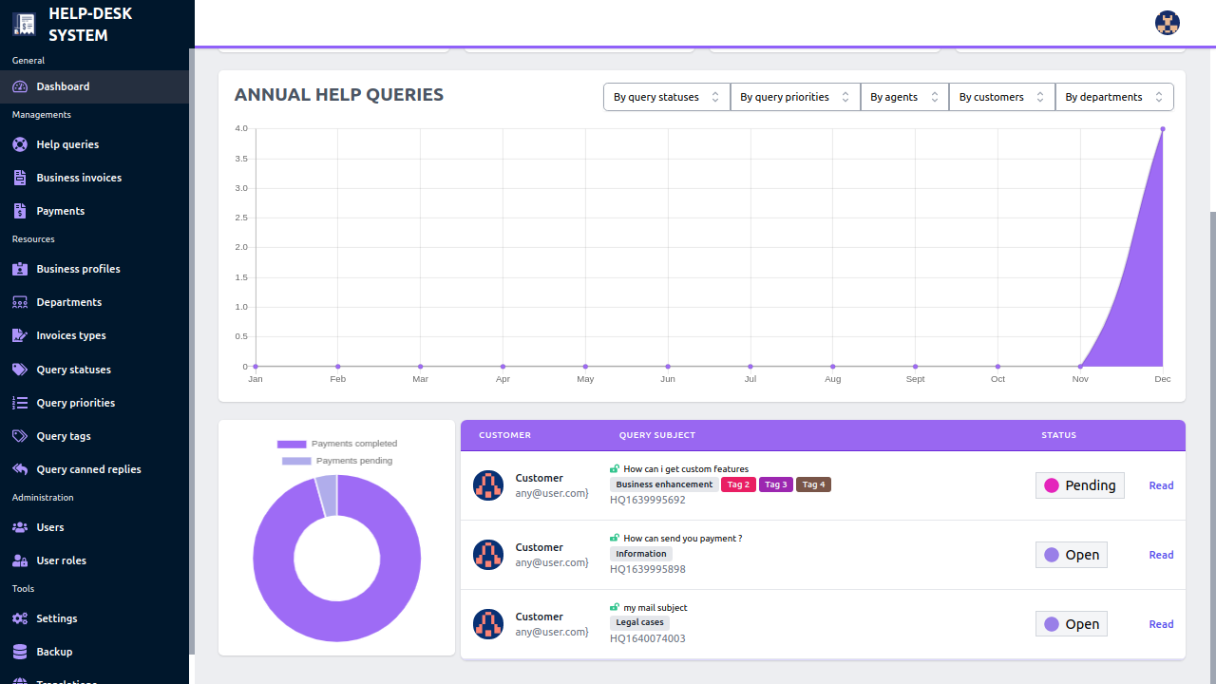Click the Backup database icon

pos(19,652)
